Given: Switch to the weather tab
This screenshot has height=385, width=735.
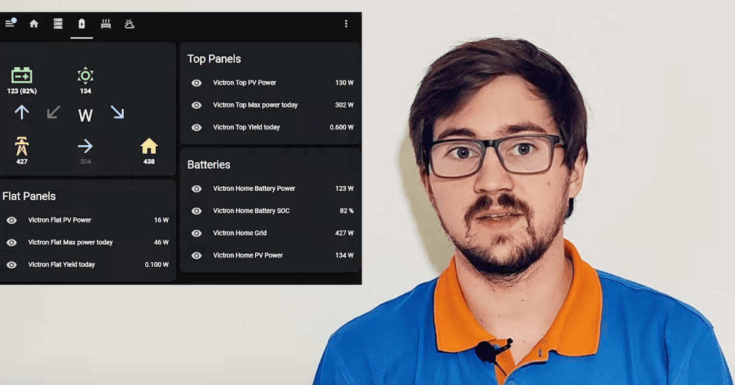Looking at the screenshot, I should (x=129, y=24).
